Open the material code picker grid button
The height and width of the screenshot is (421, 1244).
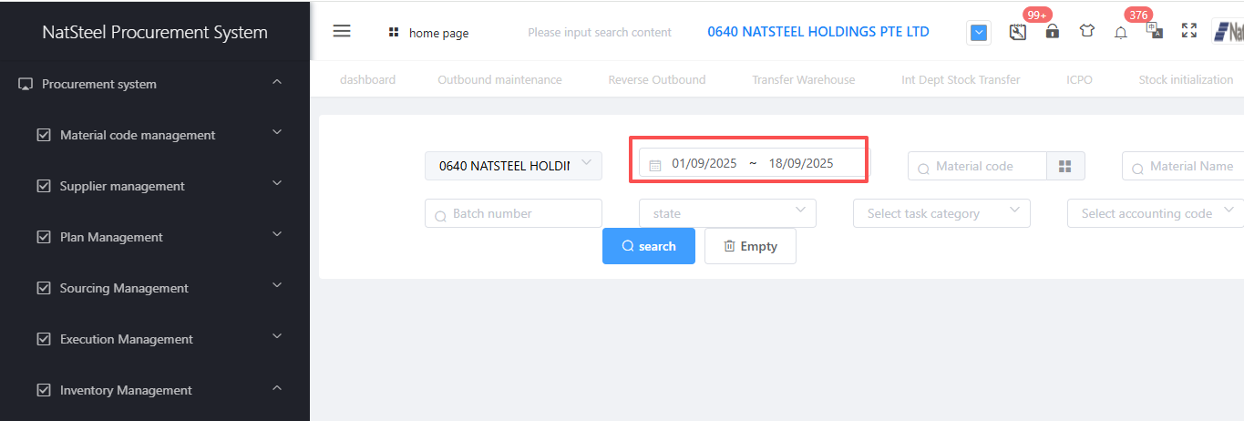1064,166
